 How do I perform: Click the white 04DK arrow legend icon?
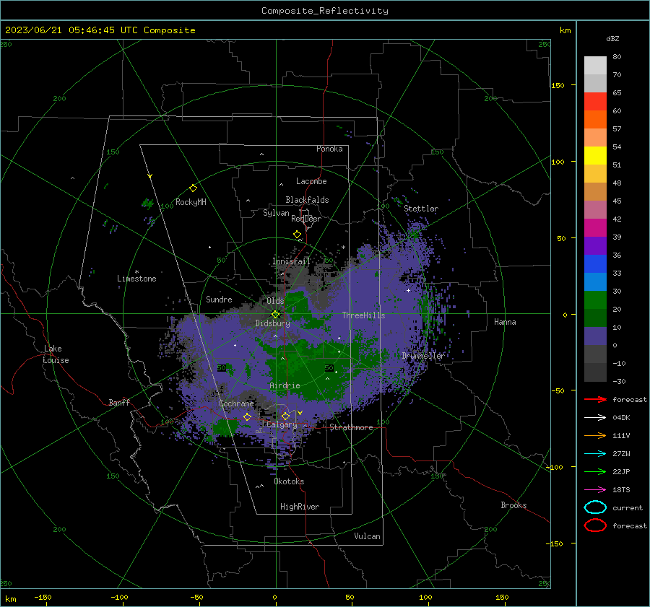pyautogui.click(x=595, y=417)
